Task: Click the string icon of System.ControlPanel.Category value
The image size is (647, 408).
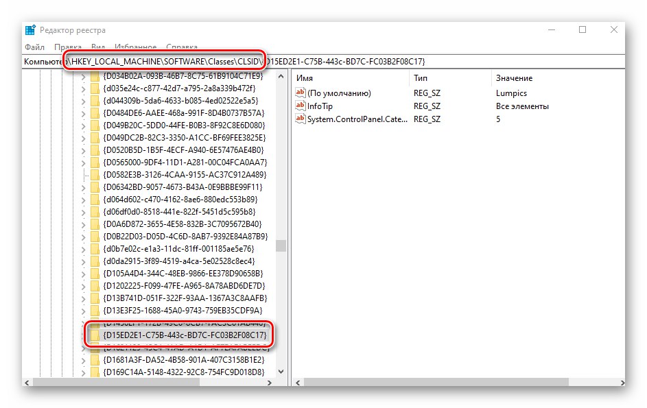Action: pyautogui.click(x=301, y=119)
